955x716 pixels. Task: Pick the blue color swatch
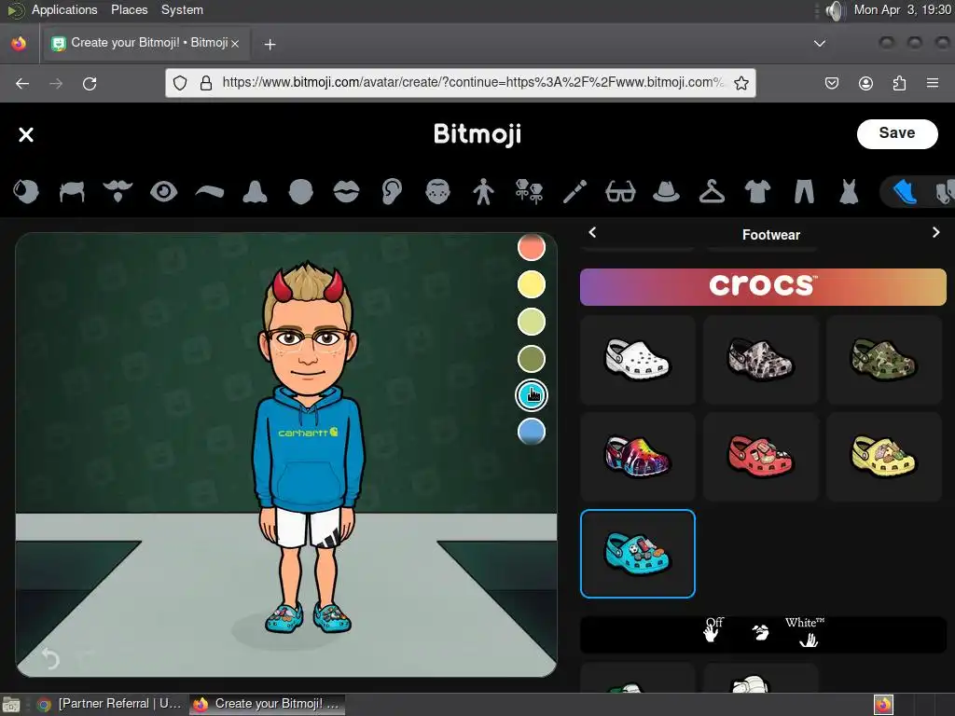point(531,432)
